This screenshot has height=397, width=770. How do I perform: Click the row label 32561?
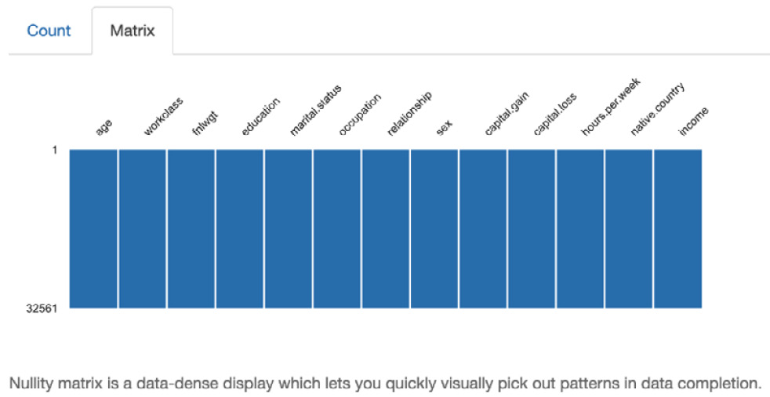(x=42, y=308)
